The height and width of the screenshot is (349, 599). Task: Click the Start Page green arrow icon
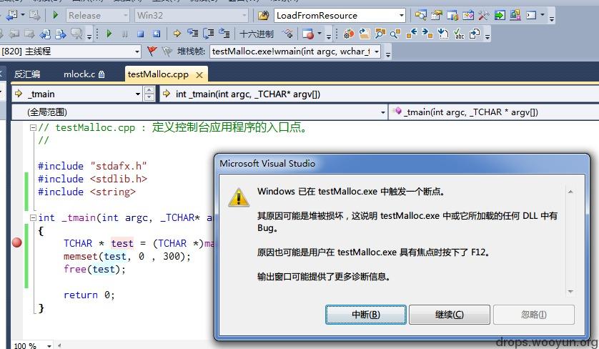[500, 15]
